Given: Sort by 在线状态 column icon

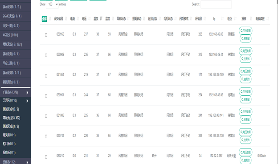Looking at the screenshot, I should click(x=160, y=19).
